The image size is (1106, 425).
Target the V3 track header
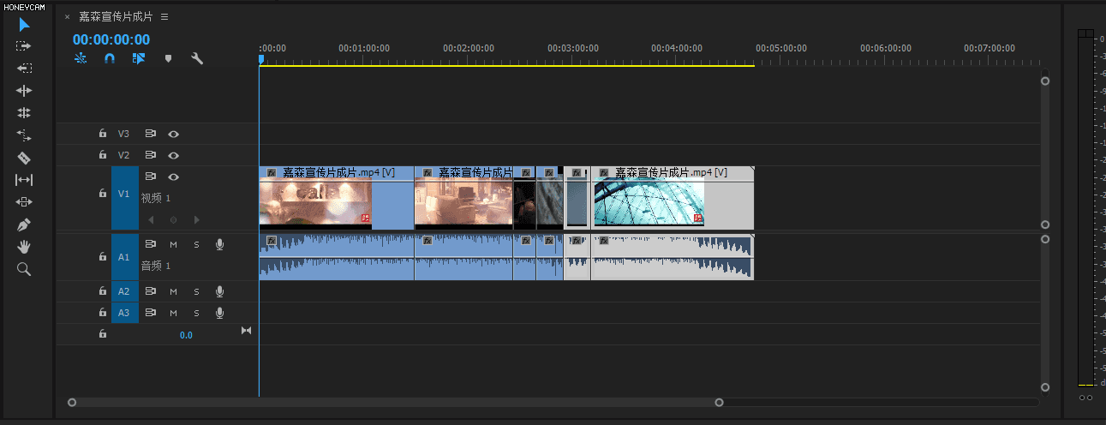(124, 134)
